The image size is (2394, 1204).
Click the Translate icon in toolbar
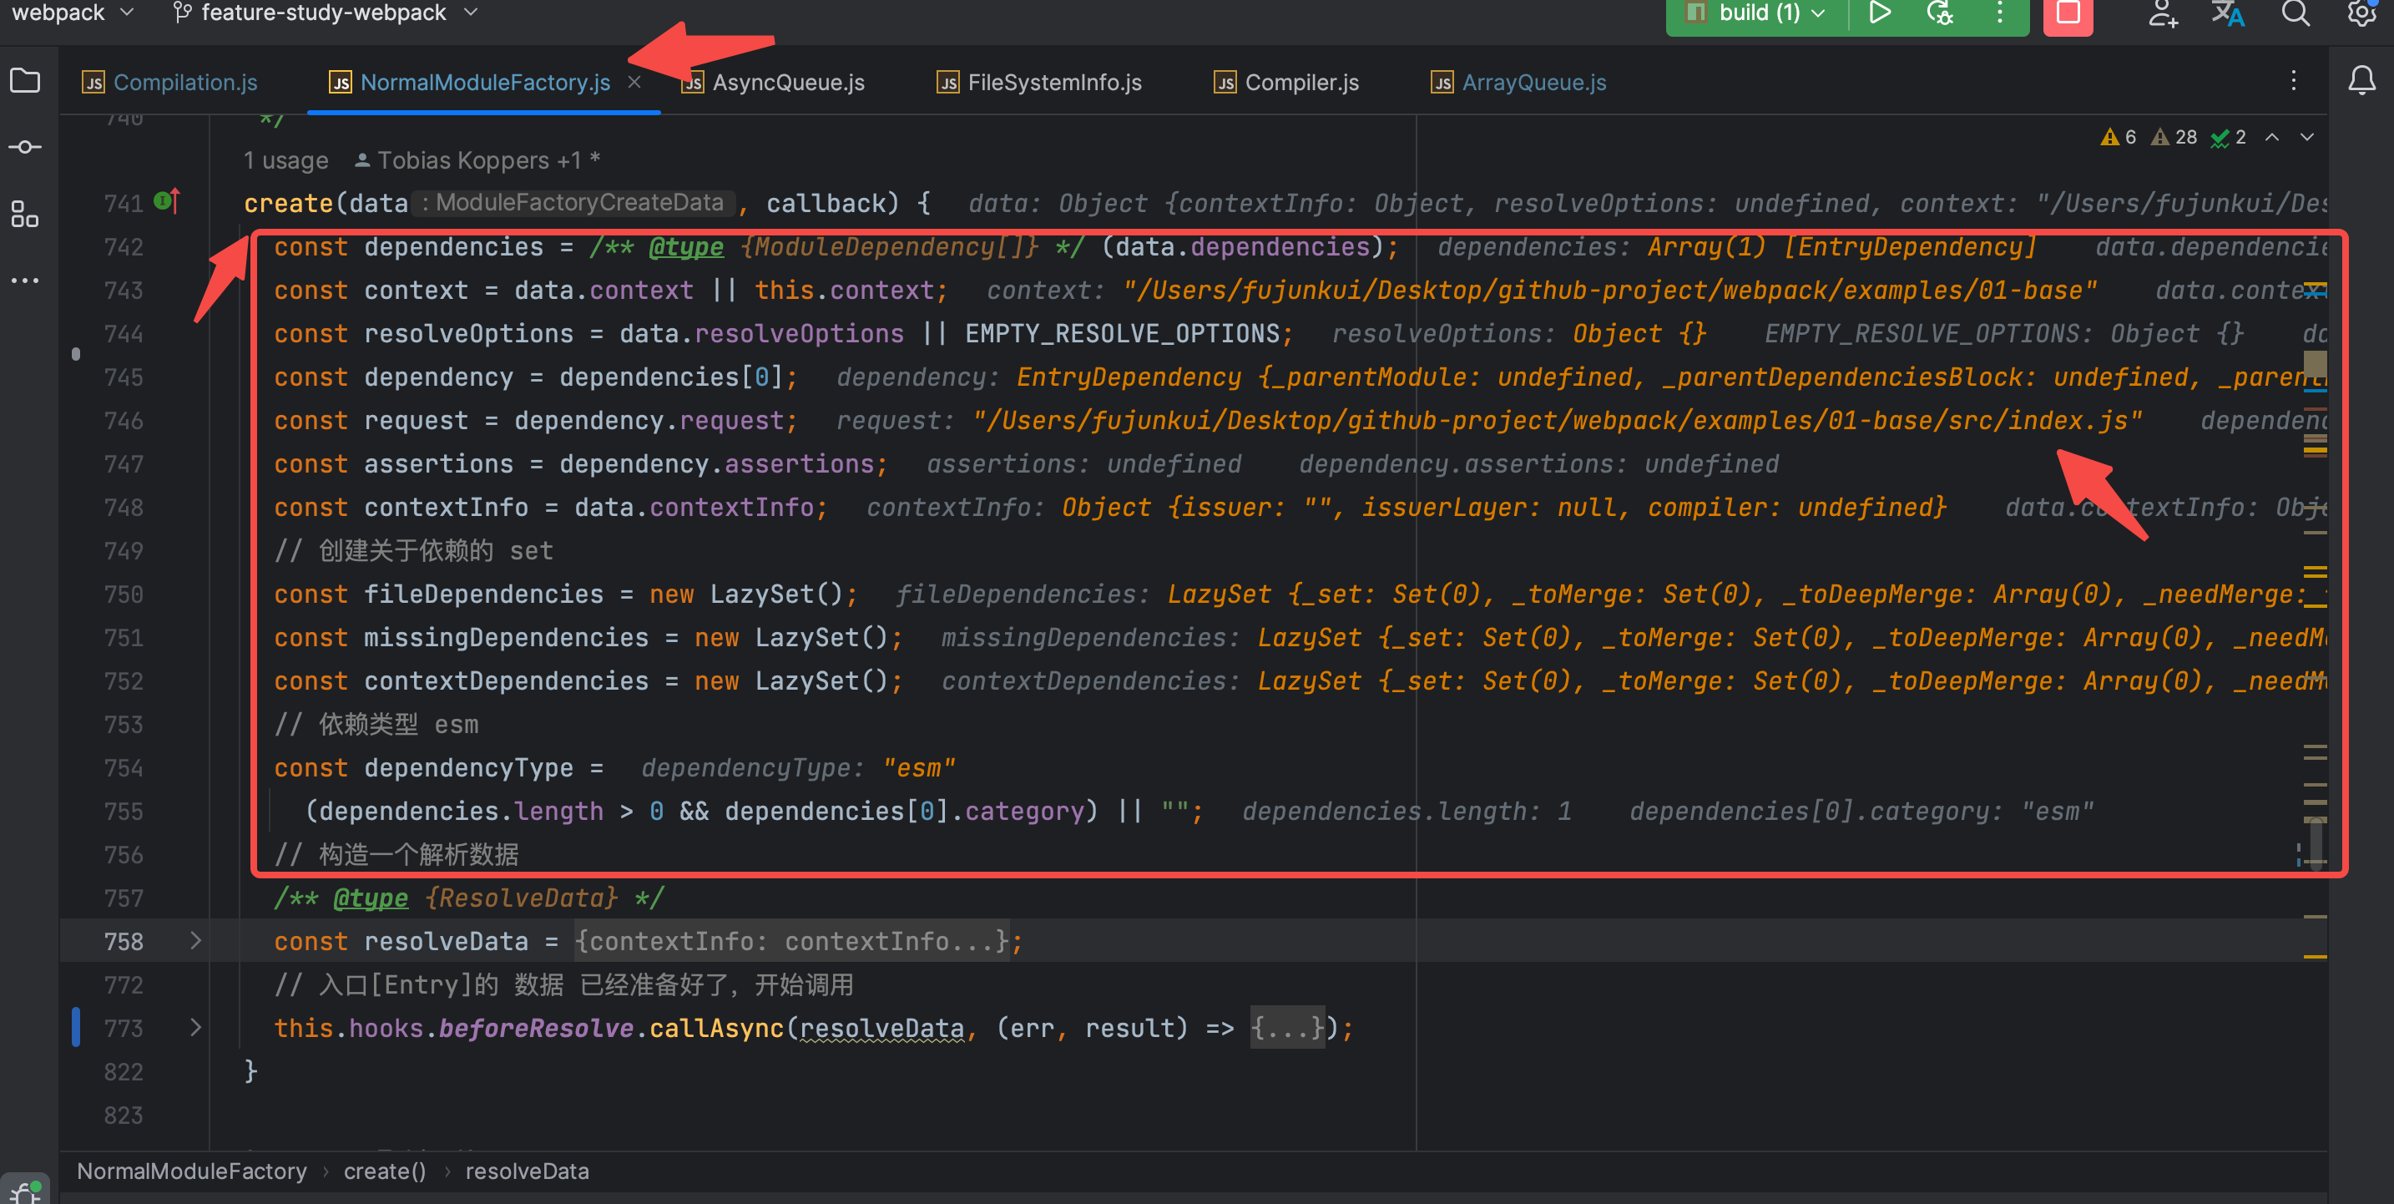click(x=2228, y=13)
